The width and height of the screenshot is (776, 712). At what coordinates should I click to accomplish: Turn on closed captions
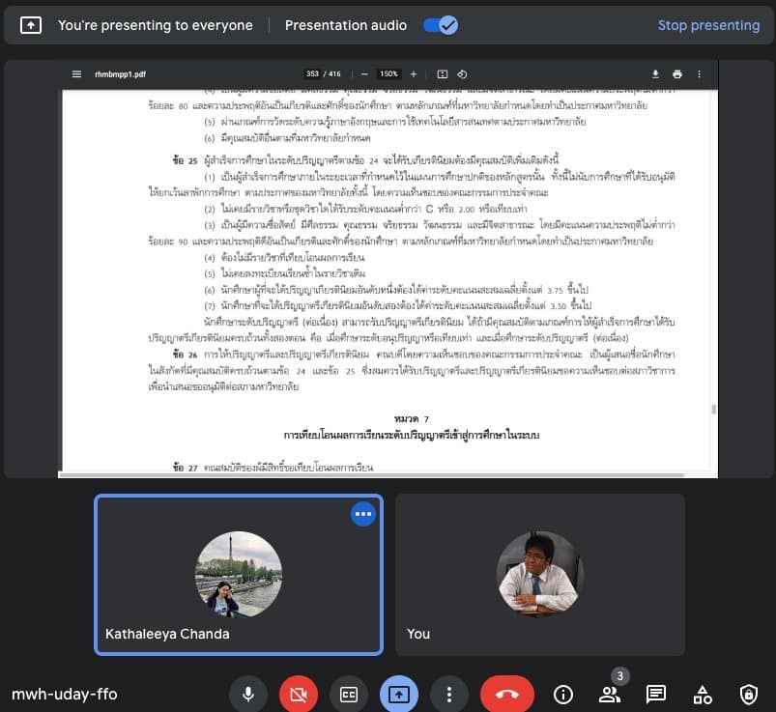[349, 694]
